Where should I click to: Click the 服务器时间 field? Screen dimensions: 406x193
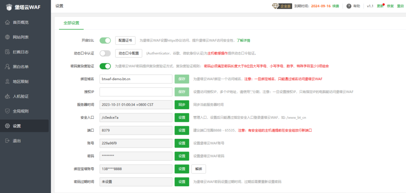point(136,105)
